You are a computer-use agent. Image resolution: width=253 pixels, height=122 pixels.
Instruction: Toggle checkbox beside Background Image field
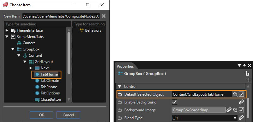click(x=241, y=110)
